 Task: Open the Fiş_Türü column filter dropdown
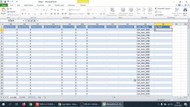pos(171,27)
